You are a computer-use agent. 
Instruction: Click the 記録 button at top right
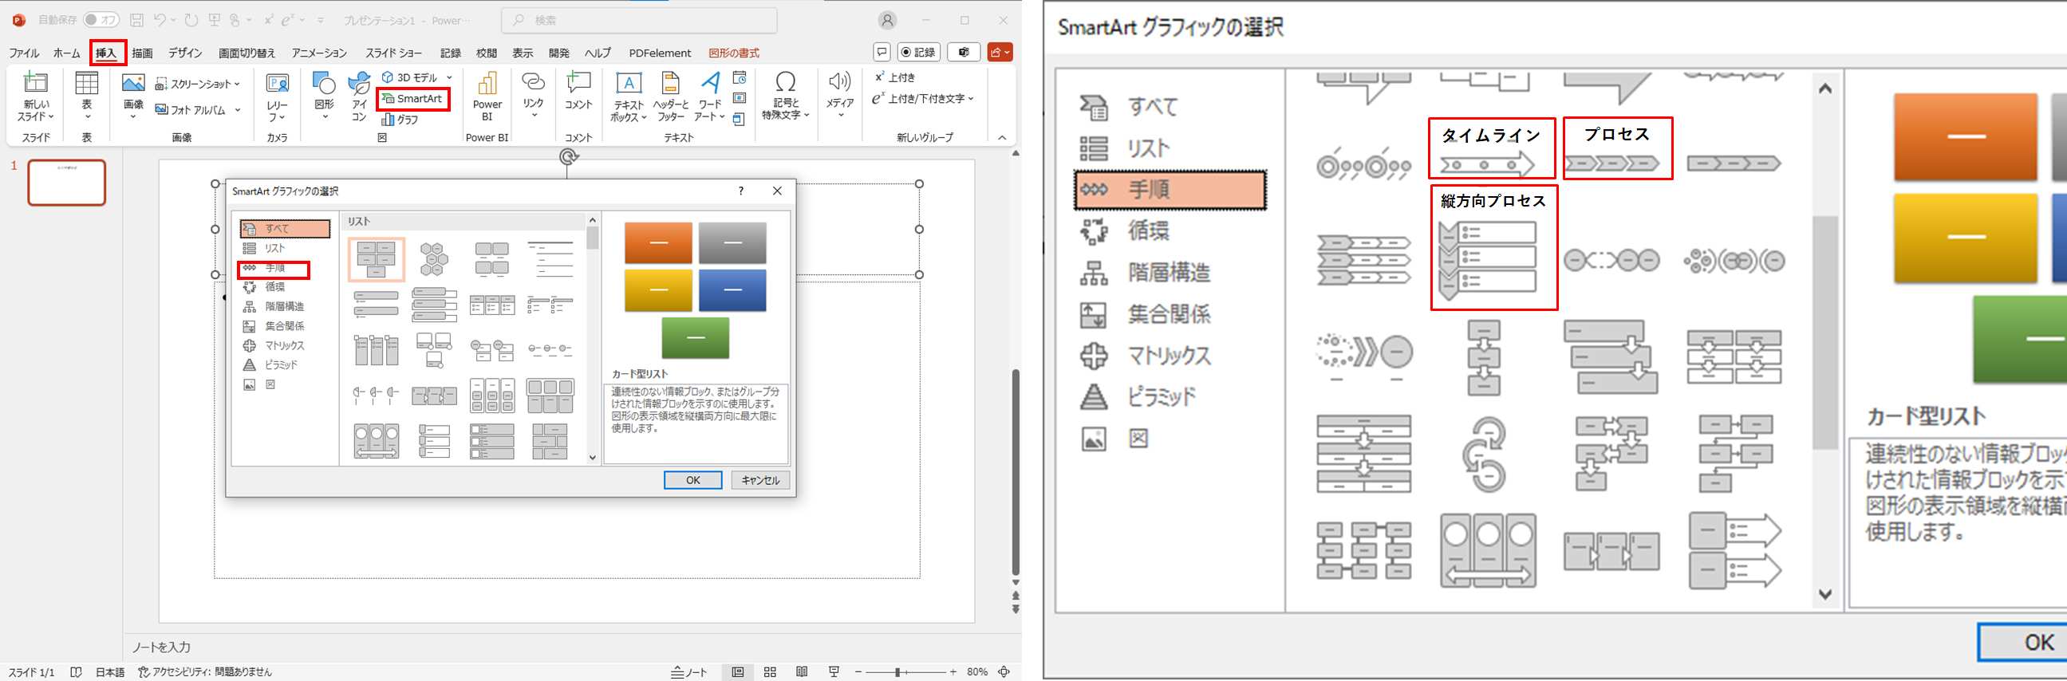pos(919,52)
